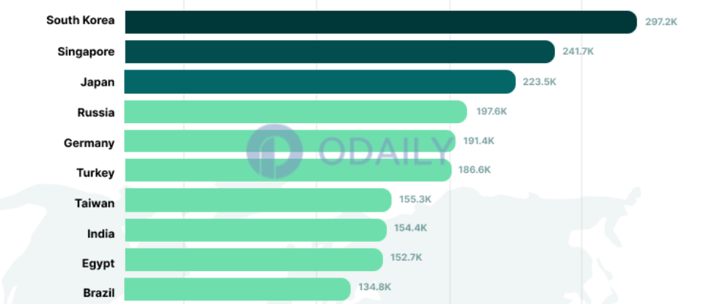This screenshot has height=304, width=701.
Task: Click the Turkey country label
Action: (x=95, y=173)
